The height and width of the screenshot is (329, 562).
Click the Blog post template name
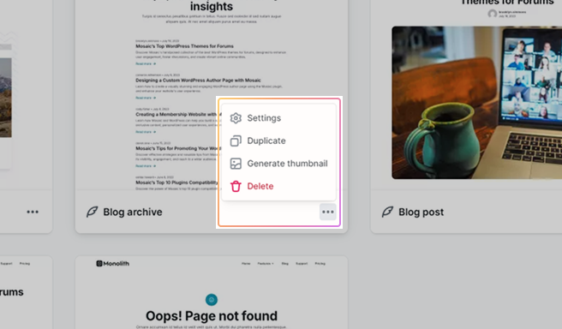coord(421,212)
